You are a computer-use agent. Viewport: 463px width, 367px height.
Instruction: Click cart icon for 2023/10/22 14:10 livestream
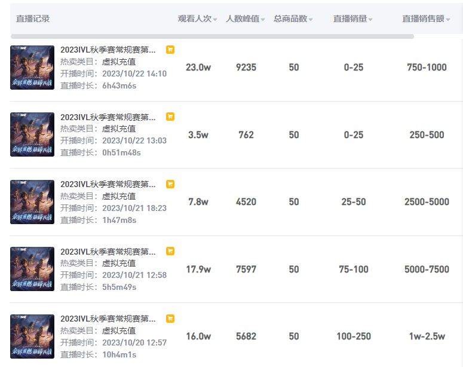tap(170, 50)
